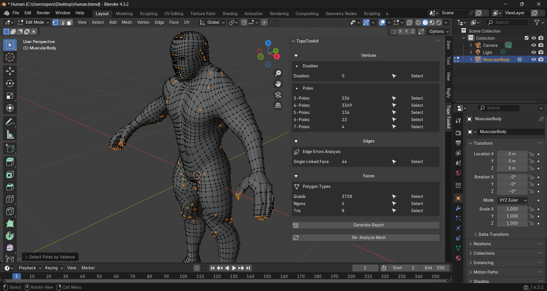
Task: Select the Poly Build tool
Action: (x=10, y=224)
